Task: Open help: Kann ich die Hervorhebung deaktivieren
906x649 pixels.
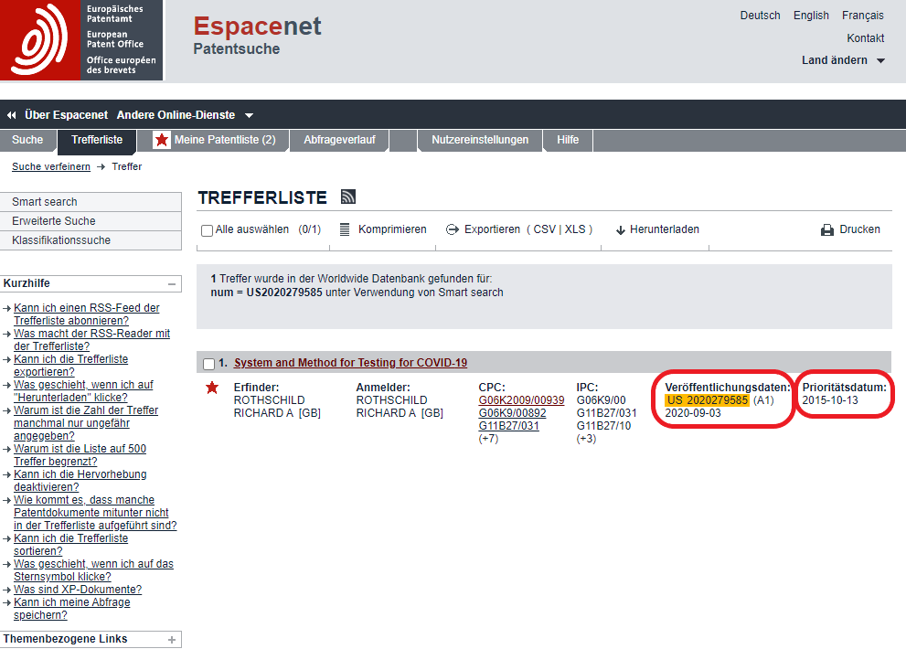Action: 80,480
